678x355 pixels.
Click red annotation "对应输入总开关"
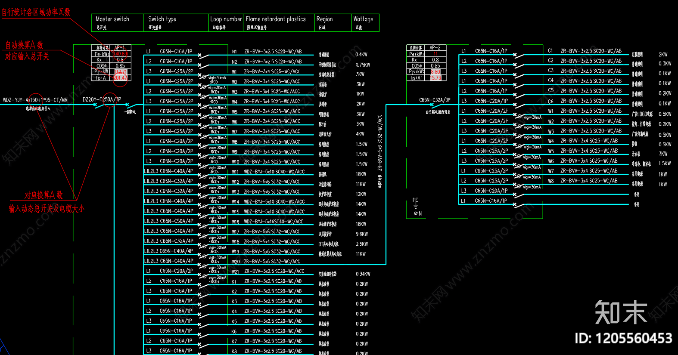pos(27,56)
